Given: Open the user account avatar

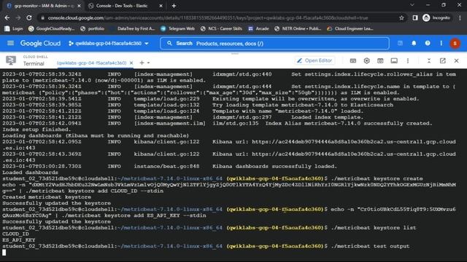Looking at the screenshot, I should point(455,44).
